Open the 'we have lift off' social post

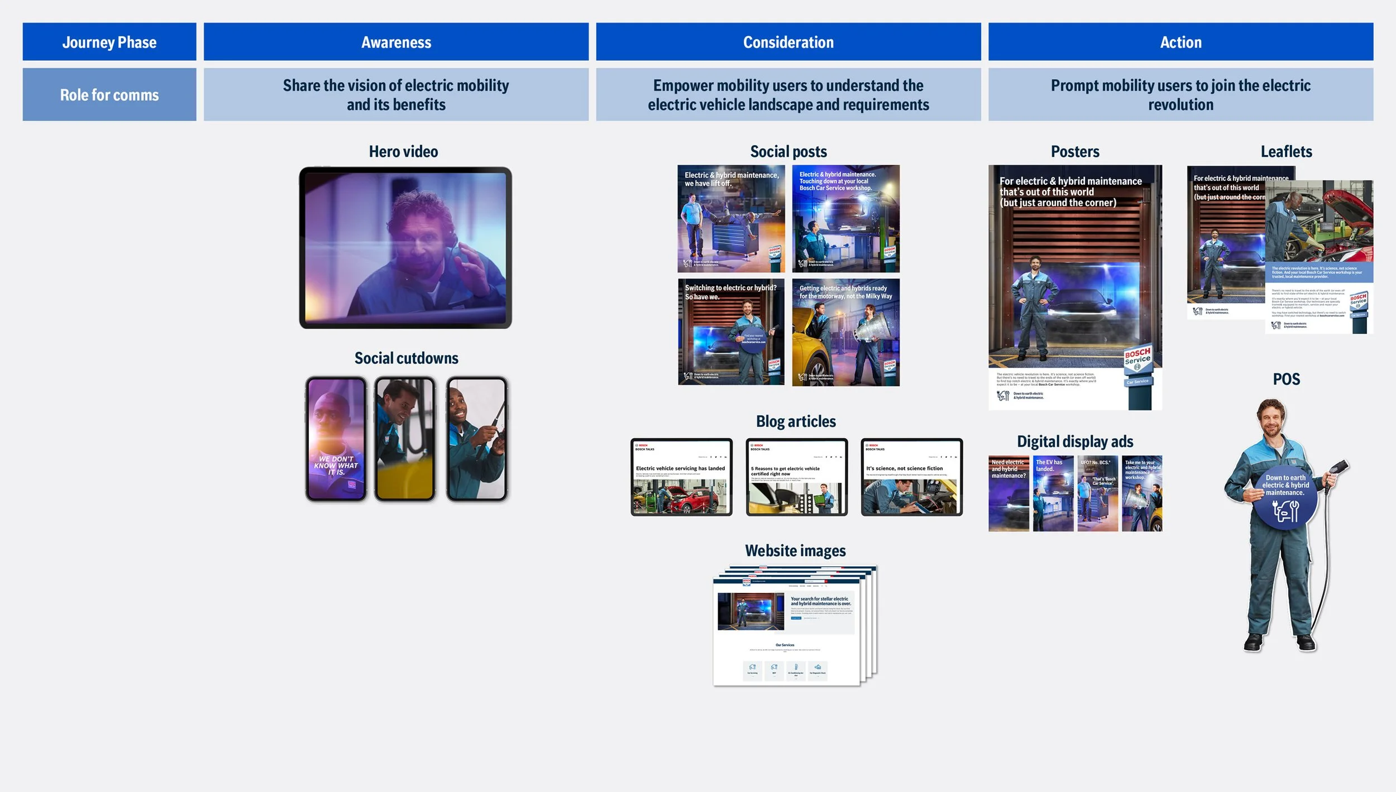pos(731,219)
